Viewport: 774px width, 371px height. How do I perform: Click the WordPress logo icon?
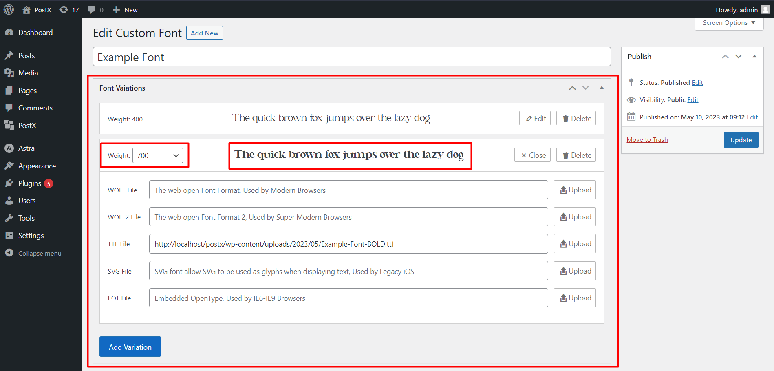click(9, 10)
